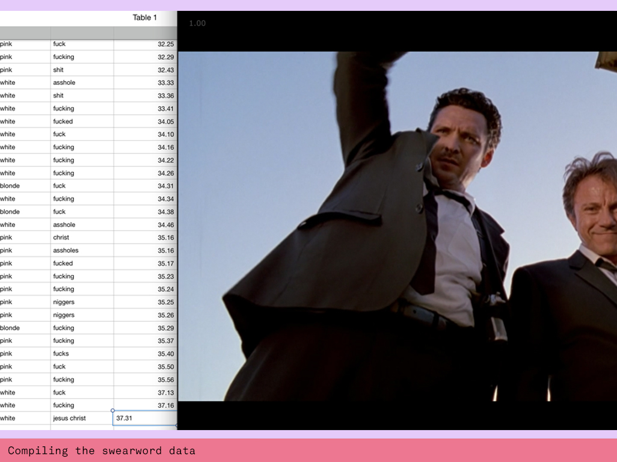
Task: Select the 'Table 1' title
Action: tap(144, 17)
